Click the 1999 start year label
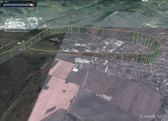Viewport: 168px width, 121px height. 4,6
